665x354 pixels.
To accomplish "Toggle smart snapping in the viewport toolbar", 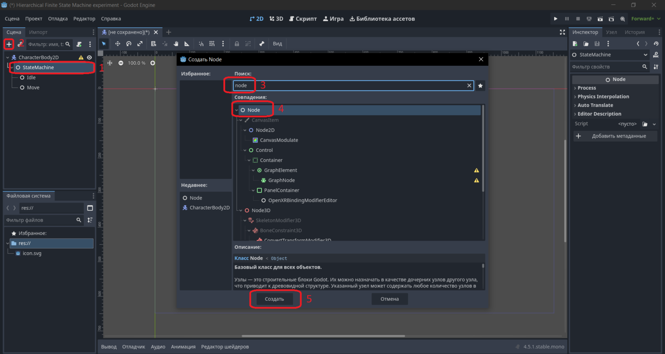I will [201, 44].
